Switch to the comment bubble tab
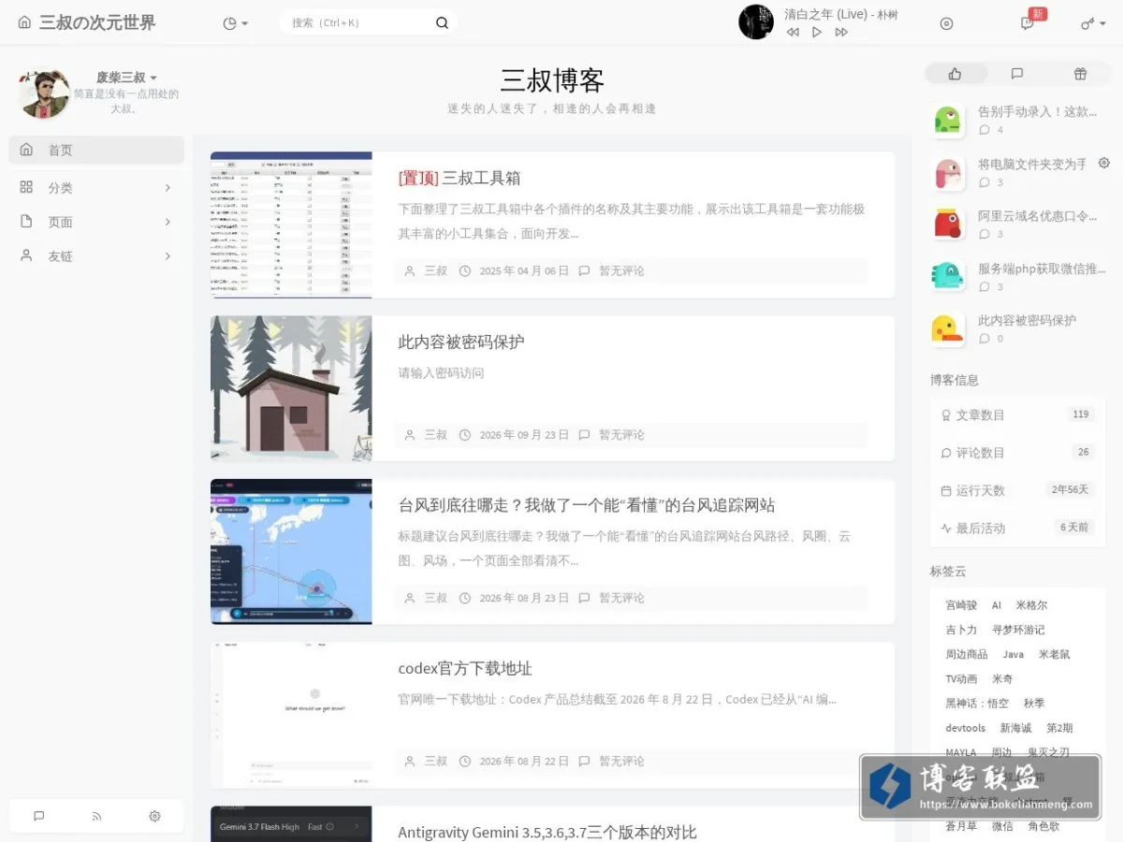 [1017, 74]
